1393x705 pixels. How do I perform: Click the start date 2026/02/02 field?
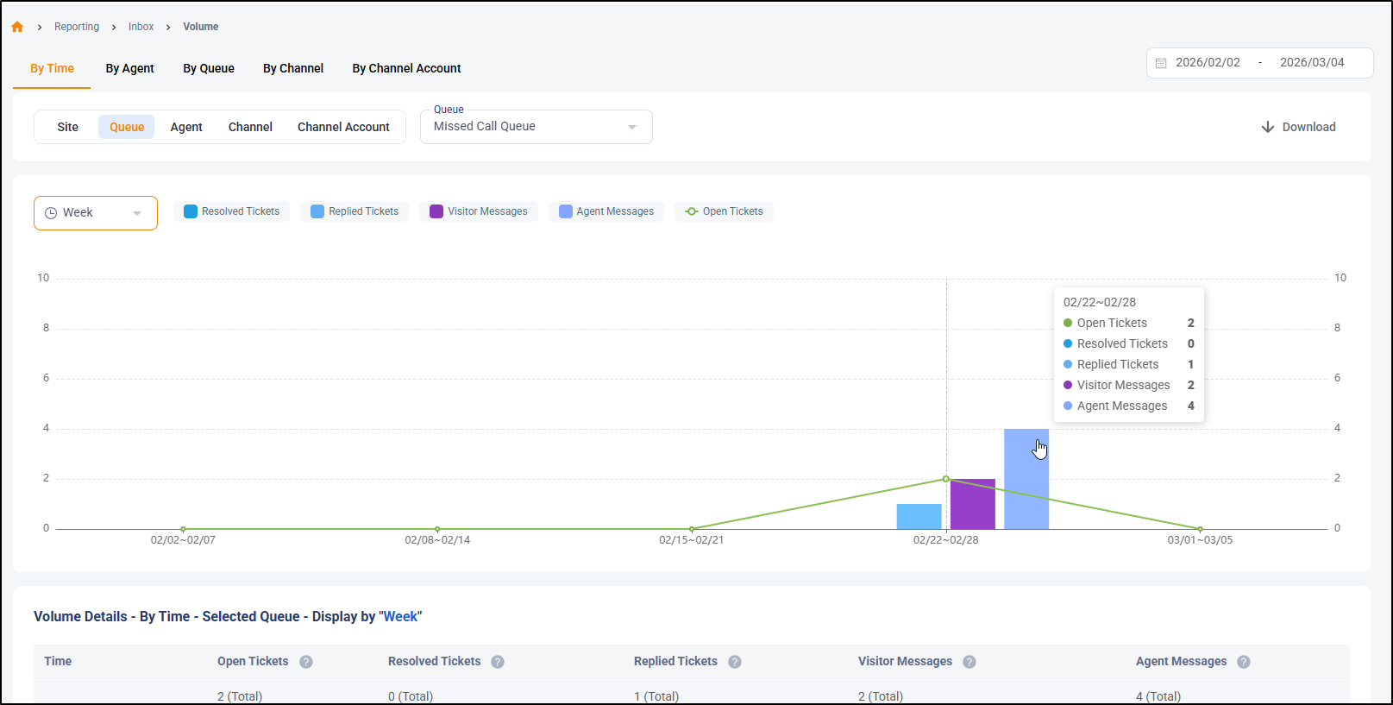point(1208,63)
